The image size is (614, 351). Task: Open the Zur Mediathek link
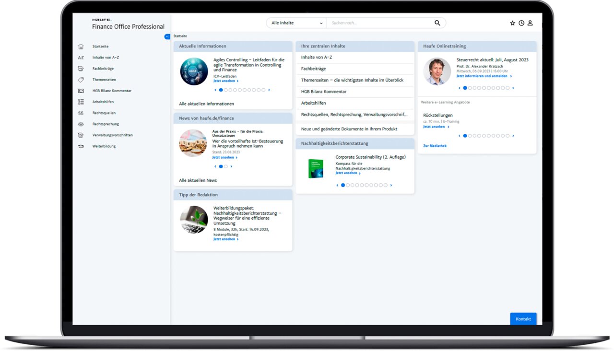(x=435, y=146)
